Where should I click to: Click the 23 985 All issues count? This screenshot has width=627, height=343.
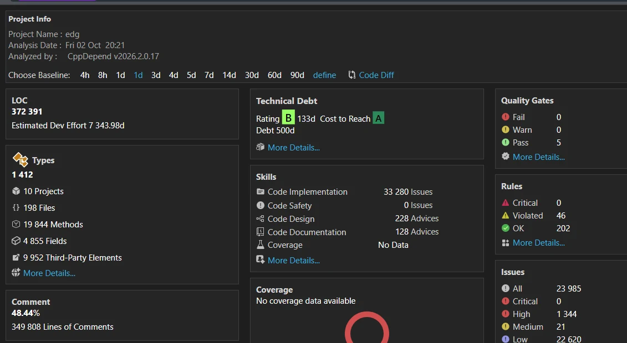pyautogui.click(x=569, y=288)
